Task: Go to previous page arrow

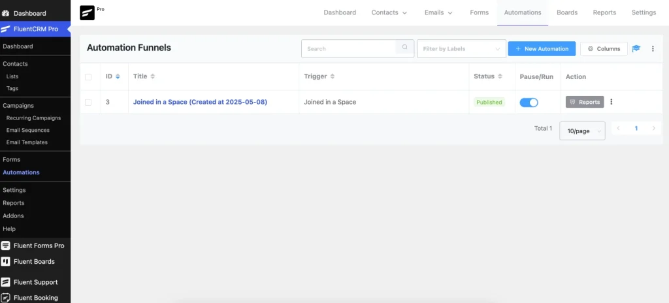Action: (618, 128)
